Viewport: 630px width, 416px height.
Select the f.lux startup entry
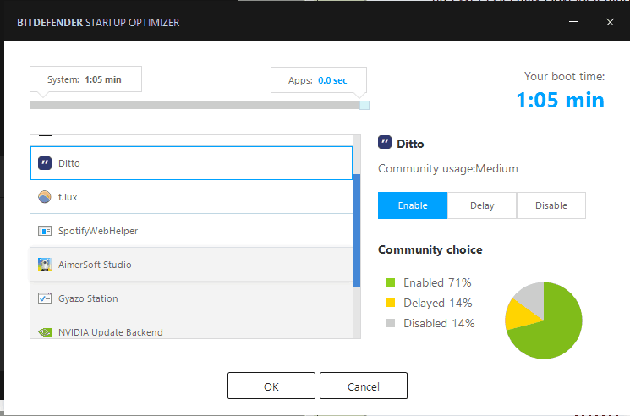(191, 197)
